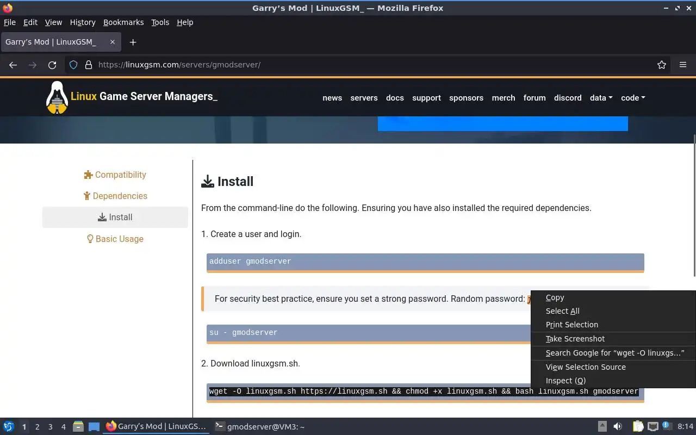Switch to workspace 1

pyautogui.click(x=24, y=427)
